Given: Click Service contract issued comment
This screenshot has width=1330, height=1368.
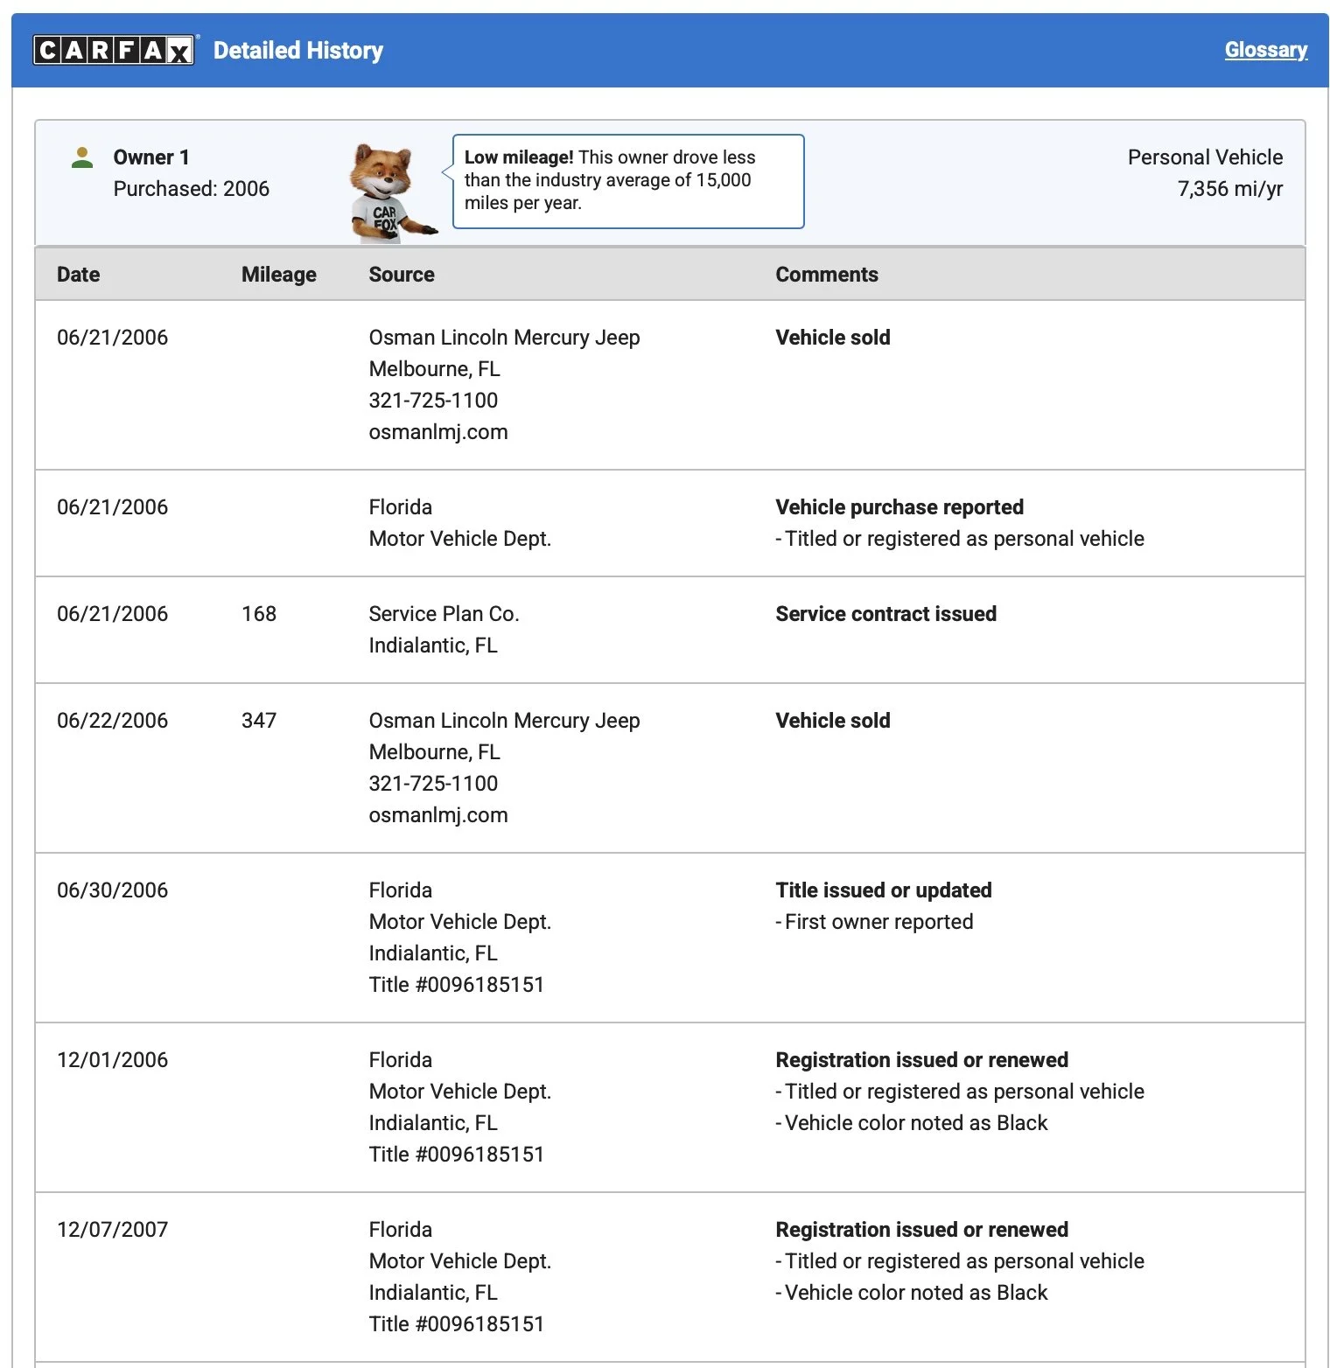Looking at the screenshot, I should coord(885,614).
